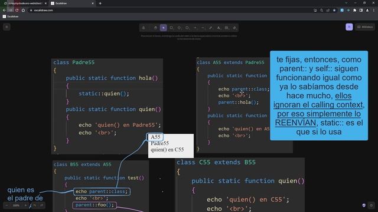Select the Selection arrow tool
378x212 pixels.
pos(164,28)
